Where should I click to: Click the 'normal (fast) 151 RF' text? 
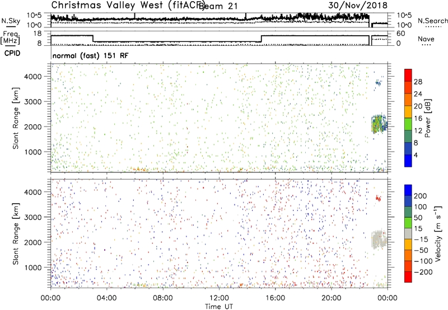coord(91,55)
